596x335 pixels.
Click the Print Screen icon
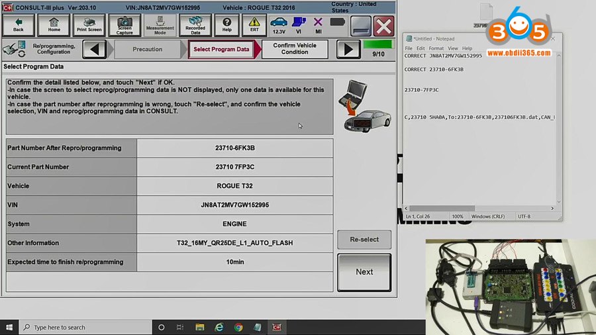89,25
